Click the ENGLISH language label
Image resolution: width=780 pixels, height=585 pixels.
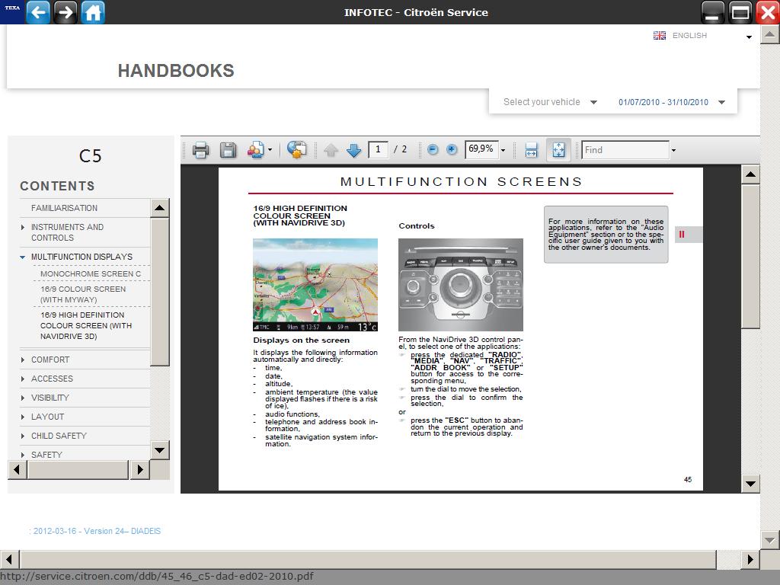(x=689, y=35)
